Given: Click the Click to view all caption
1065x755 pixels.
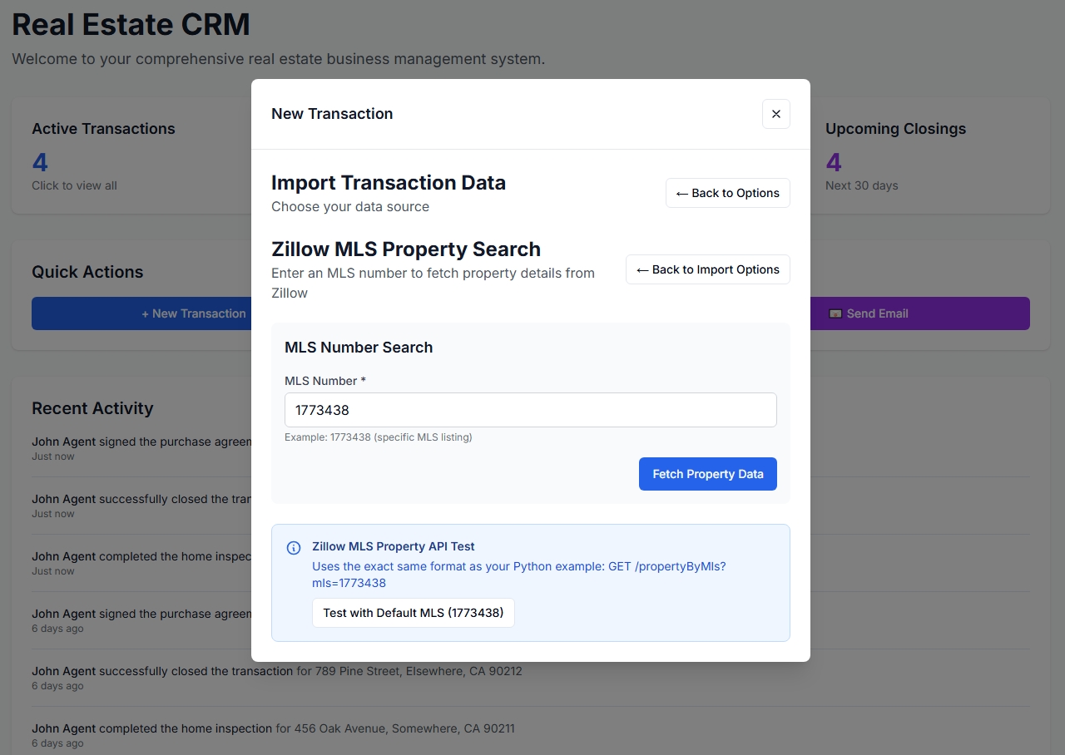Looking at the screenshot, I should click(74, 185).
